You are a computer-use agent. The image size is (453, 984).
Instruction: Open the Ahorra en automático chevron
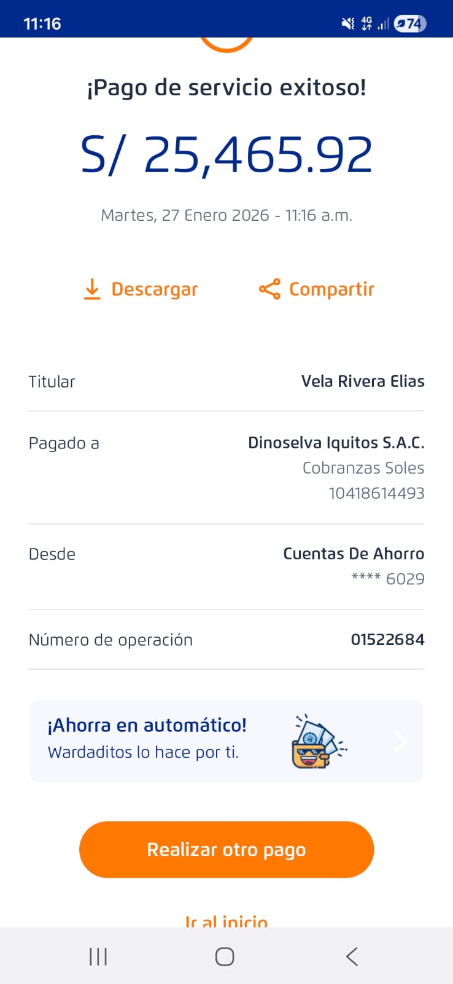pos(401,741)
